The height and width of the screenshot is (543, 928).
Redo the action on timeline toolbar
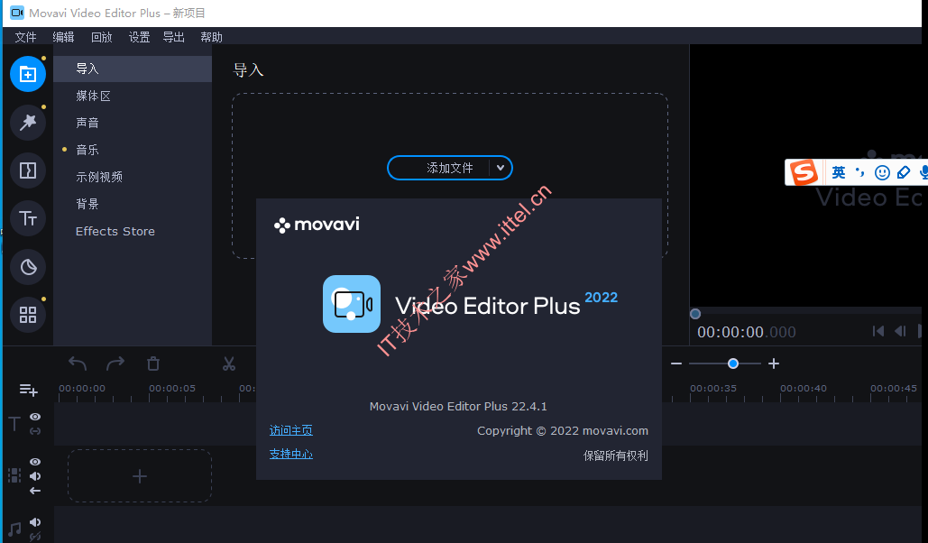(115, 364)
